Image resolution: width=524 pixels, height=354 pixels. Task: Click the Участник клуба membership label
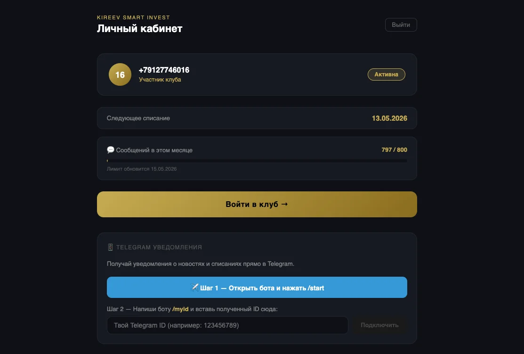[x=160, y=80]
